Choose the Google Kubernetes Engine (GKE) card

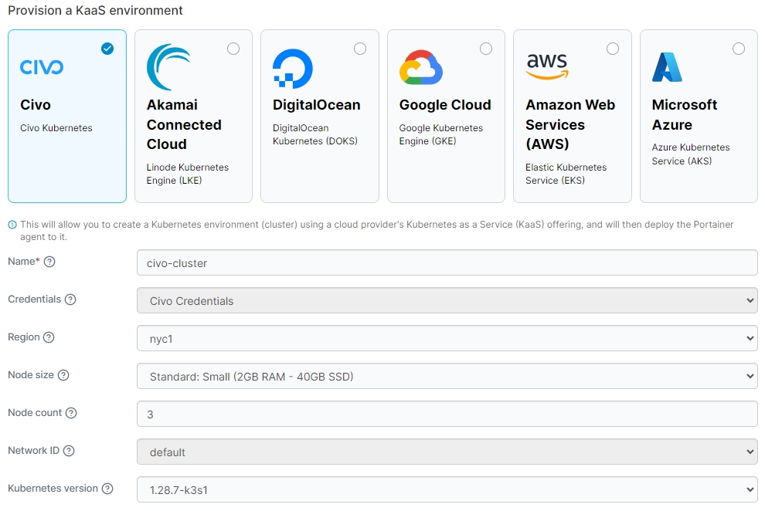pos(446,135)
